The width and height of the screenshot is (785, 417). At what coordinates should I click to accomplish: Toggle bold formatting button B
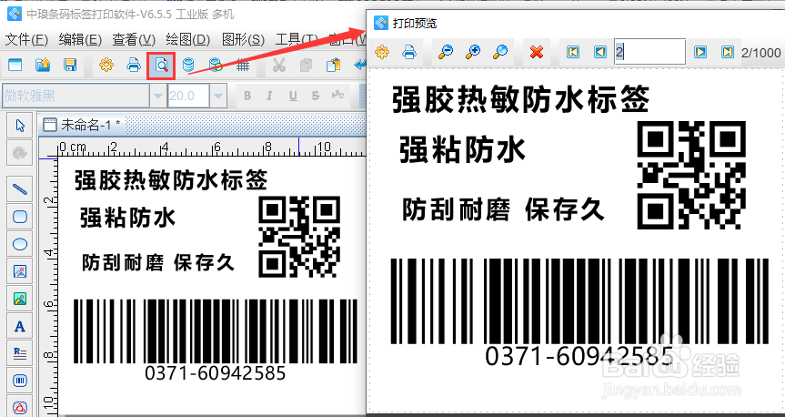pyautogui.click(x=247, y=96)
